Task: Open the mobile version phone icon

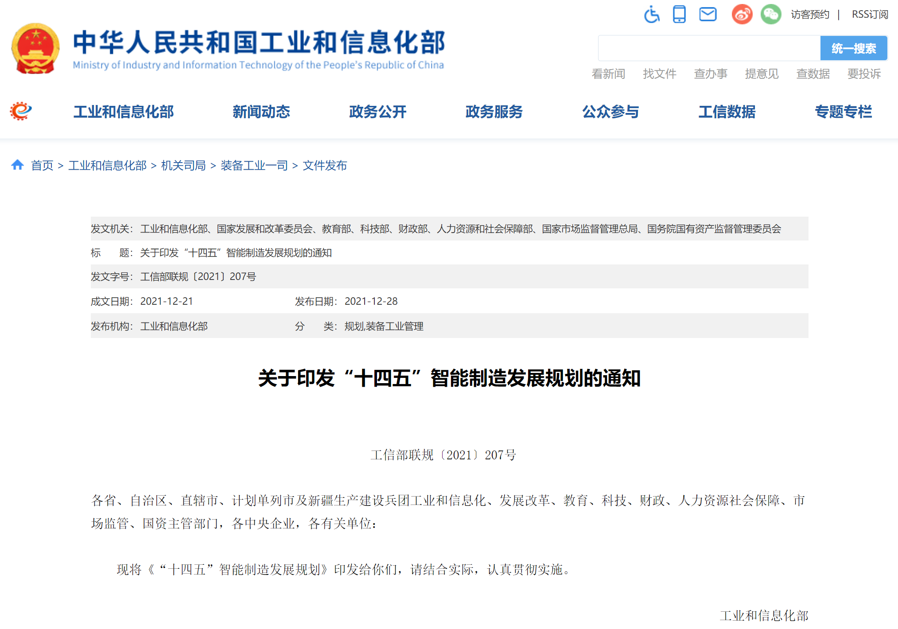Action: pos(679,14)
